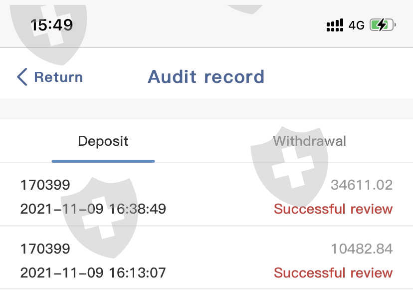The width and height of the screenshot is (413, 290).
Task: Tap Successful review status of 34611.02 deposit
Action: tap(333, 209)
